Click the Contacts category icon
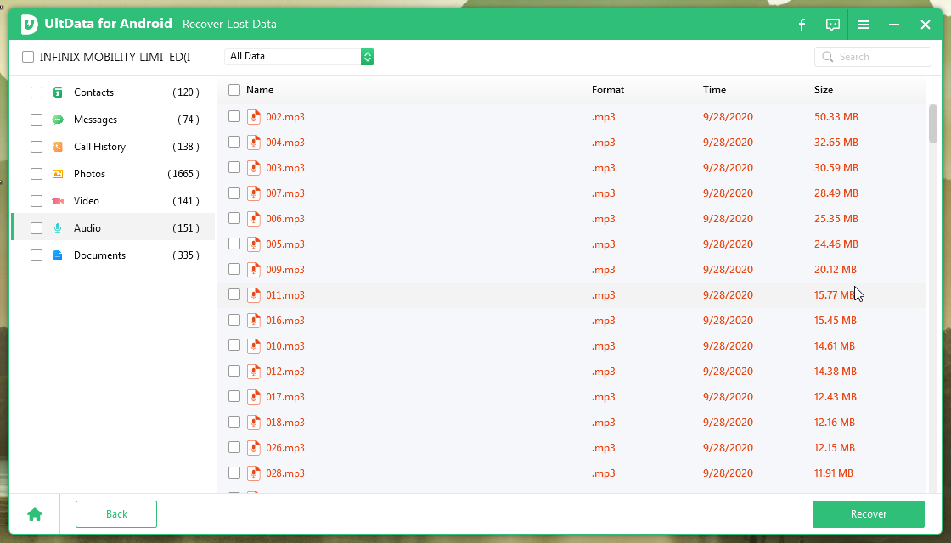The width and height of the screenshot is (951, 543). pos(58,92)
